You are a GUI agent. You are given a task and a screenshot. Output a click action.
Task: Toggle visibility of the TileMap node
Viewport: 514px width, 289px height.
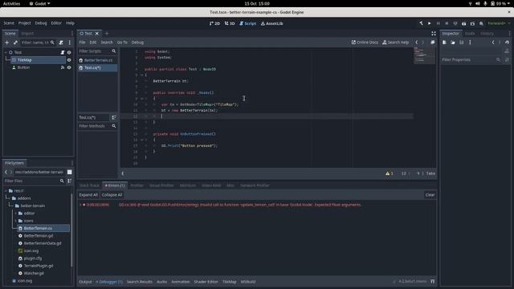(69, 60)
